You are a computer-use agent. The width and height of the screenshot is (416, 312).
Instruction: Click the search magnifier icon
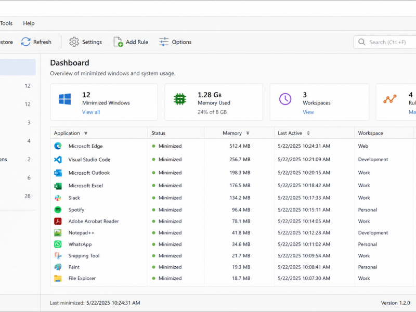coord(361,42)
